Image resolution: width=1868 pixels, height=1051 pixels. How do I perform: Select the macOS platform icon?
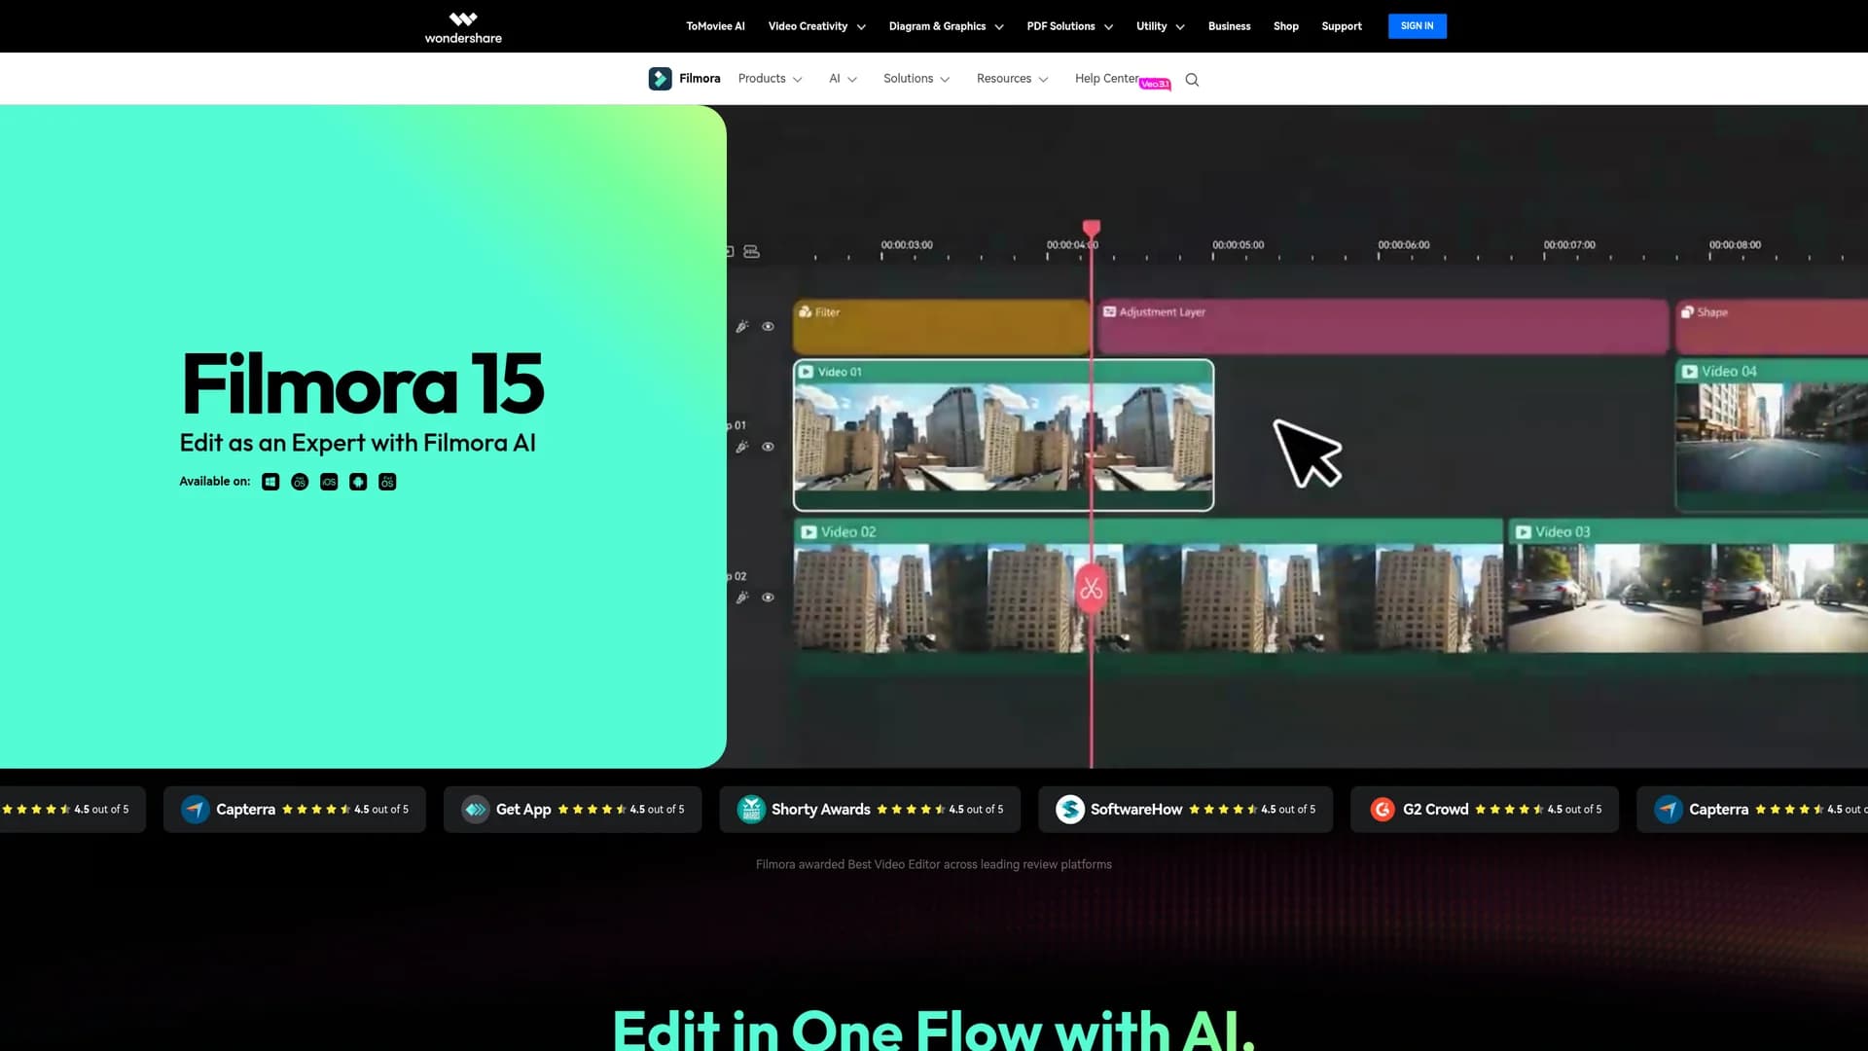point(300,482)
